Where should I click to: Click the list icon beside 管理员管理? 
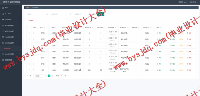point(3,60)
